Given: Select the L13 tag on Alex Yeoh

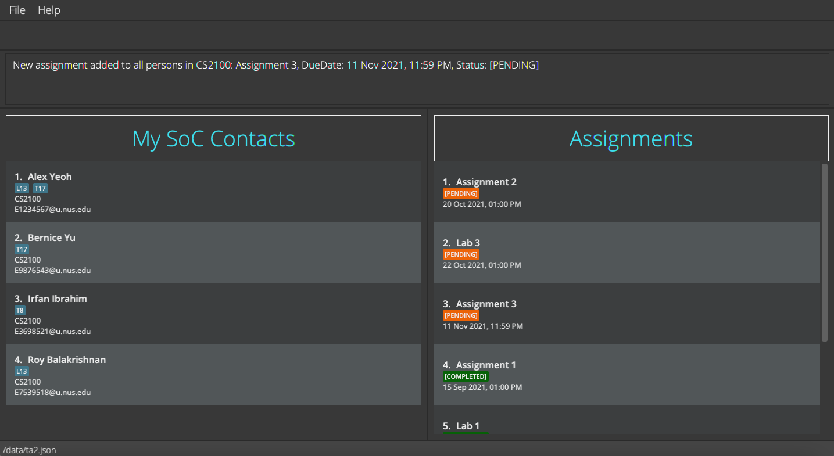Looking at the screenshot, I should (22, 188).
